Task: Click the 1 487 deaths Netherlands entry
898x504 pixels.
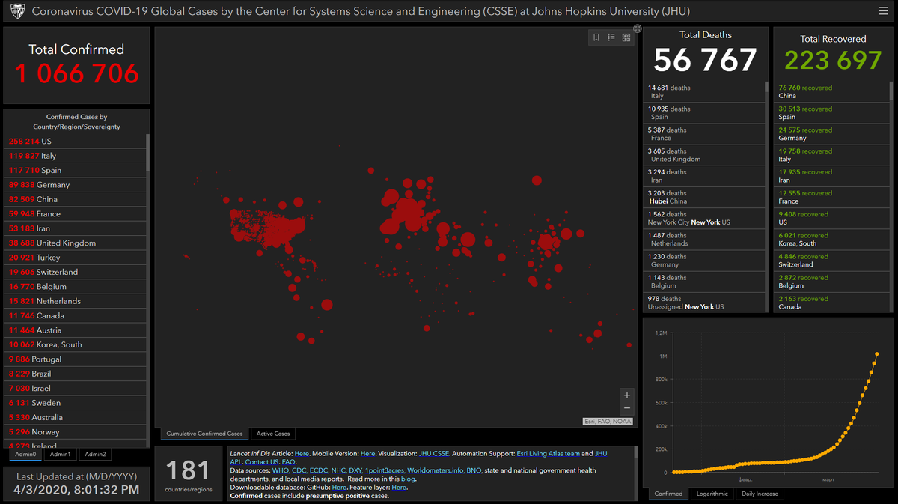Action: coord(704,239)
